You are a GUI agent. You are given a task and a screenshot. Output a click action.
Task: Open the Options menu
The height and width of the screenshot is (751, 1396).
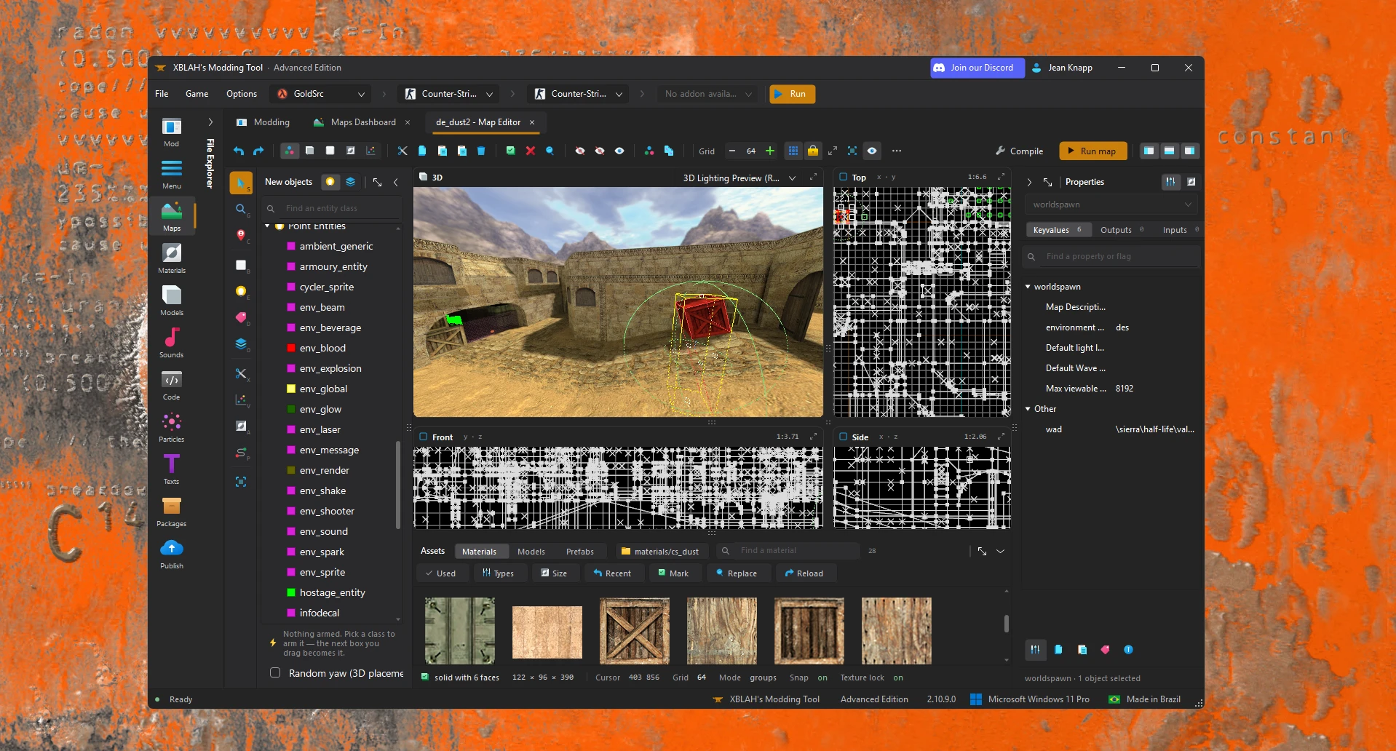[x=242, y=94]
